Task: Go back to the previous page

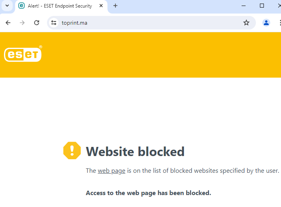Action: pyautogui.click(x=8, y=23)
